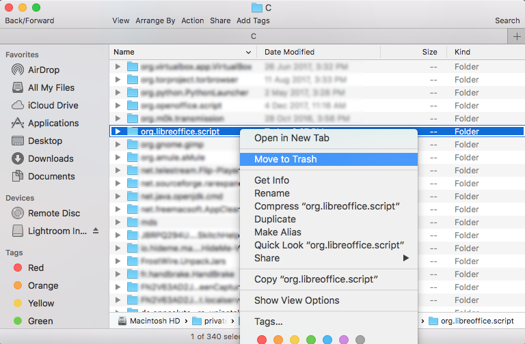Copy "org.libreoffice.script" menu item
525x344 pixels.
pos(328,279)
